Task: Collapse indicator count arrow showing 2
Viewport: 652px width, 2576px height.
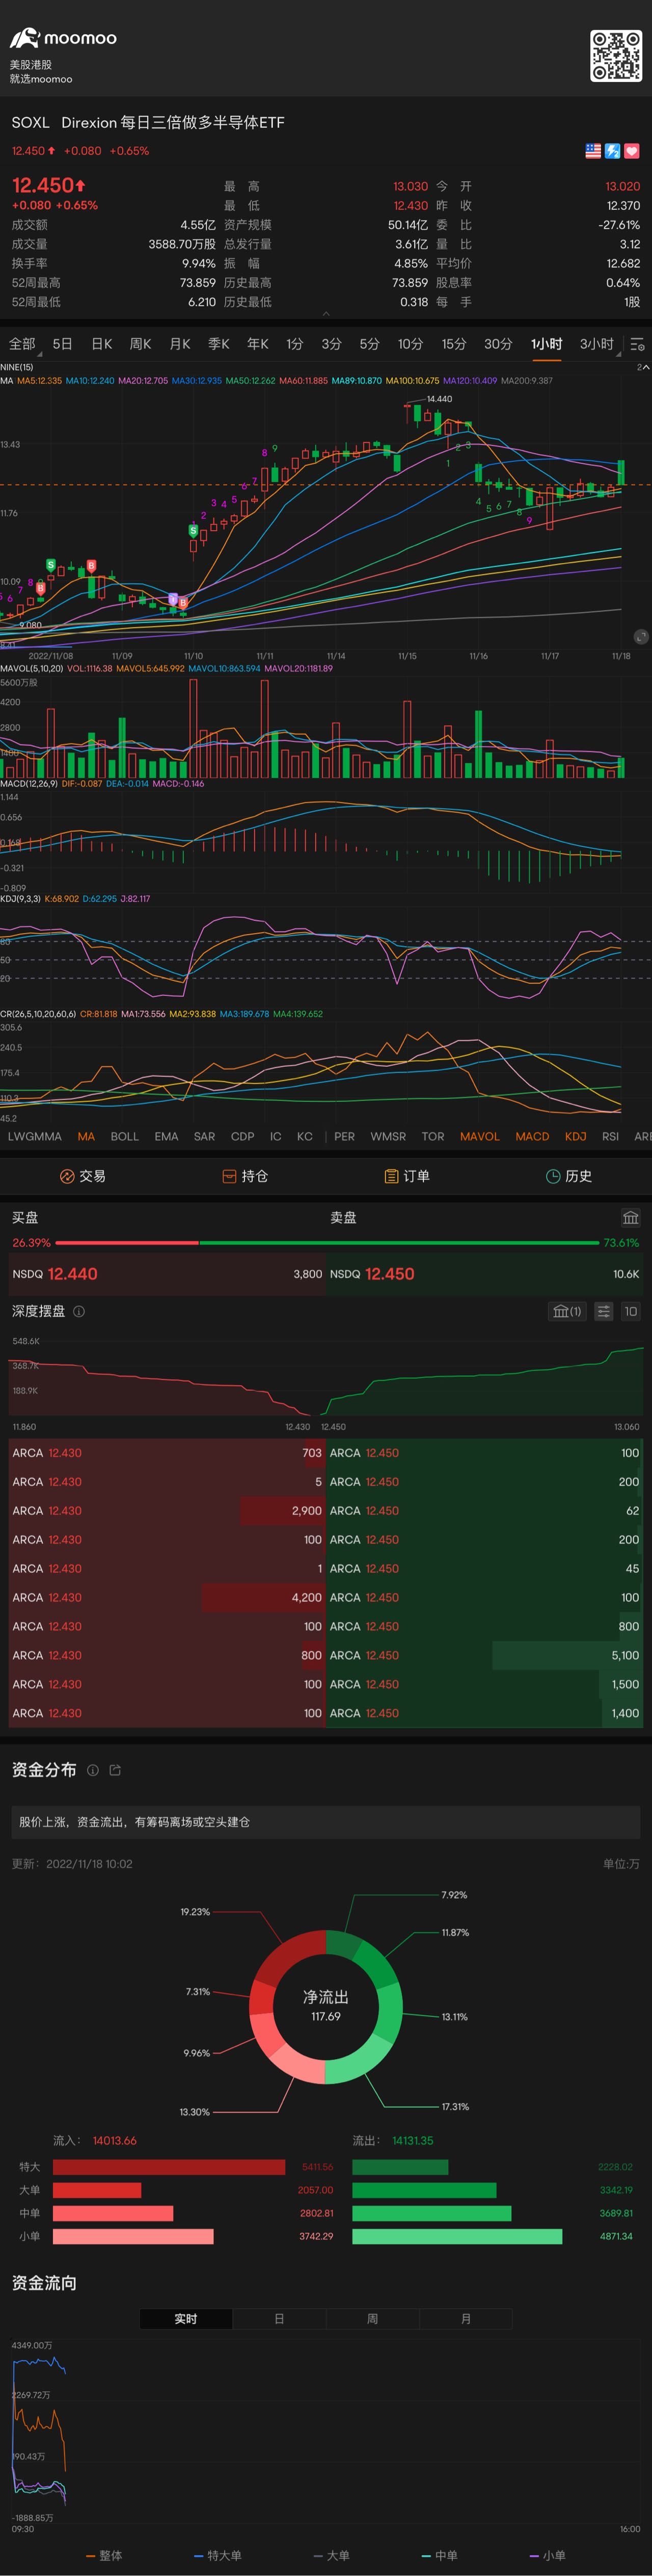Action: (x=643, y=367)
